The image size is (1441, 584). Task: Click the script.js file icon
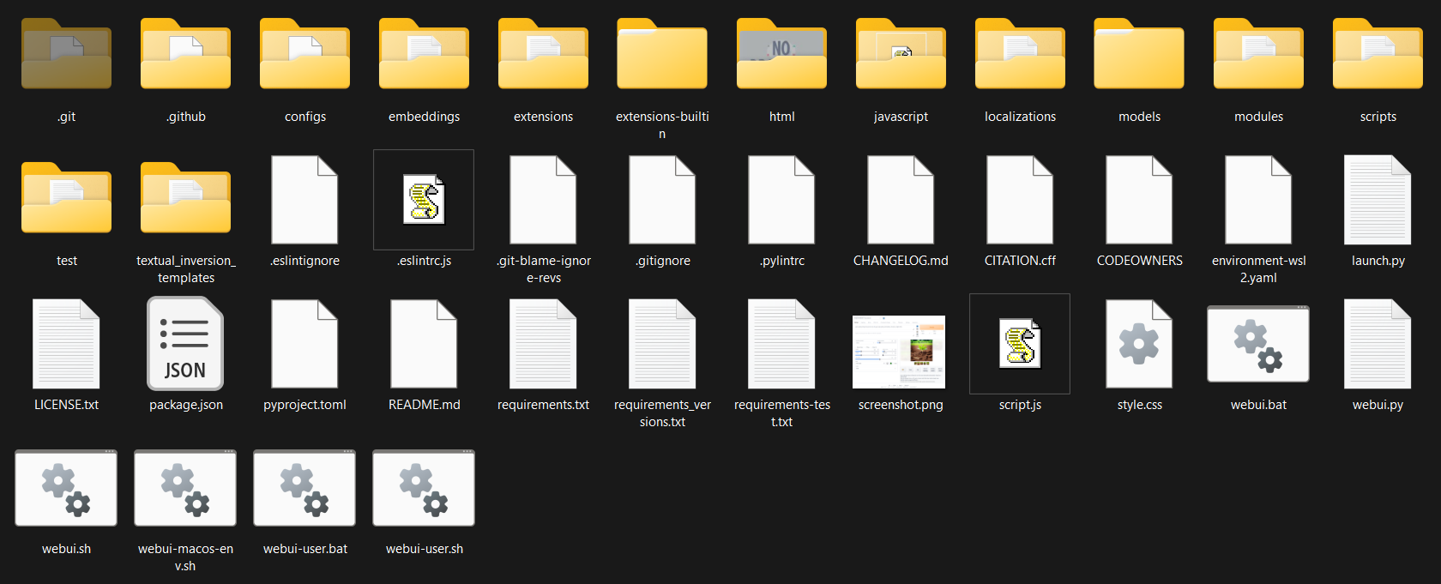(1020, 344)
